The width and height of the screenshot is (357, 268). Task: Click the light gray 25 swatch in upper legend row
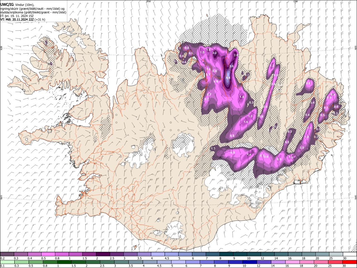[336, 254]
